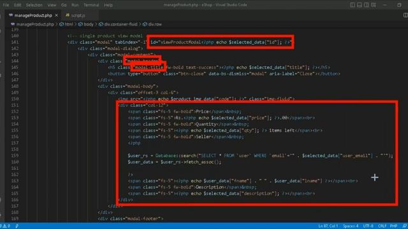Switch to the manageProduct.php tab
The image size is (408, 229).
(33, 15)
